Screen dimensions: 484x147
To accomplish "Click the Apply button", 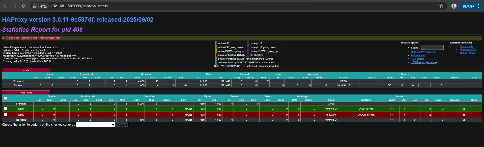I will (x=123, y=125).
